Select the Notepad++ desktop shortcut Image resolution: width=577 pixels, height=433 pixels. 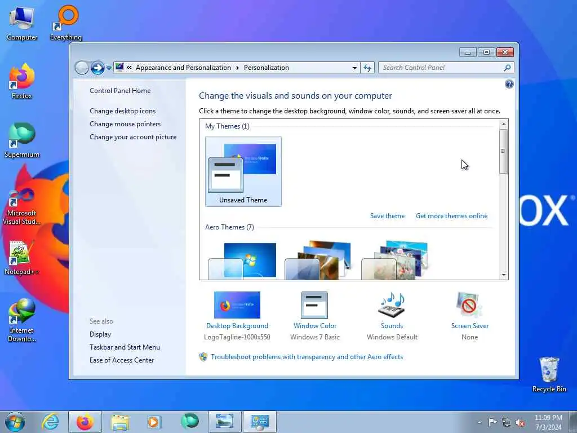point(22,258)
